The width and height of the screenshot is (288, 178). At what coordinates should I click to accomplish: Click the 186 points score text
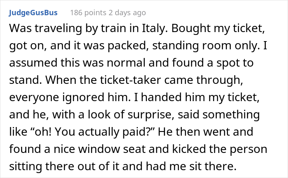86,12
